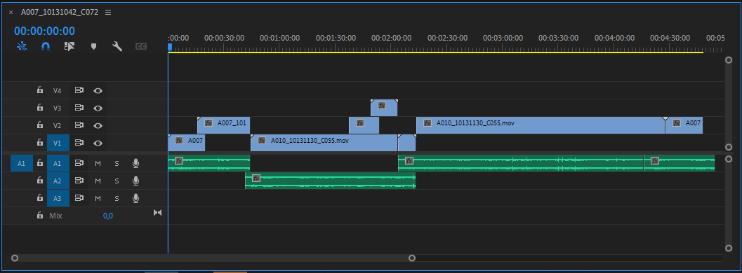Select A1 source patching indicator
Screen dimensions: 742x273
coord(21,163)
